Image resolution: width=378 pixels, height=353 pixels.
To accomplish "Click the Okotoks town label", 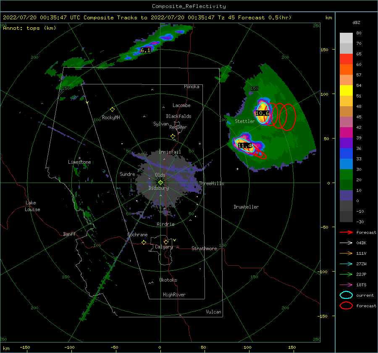I will point(168,280).
